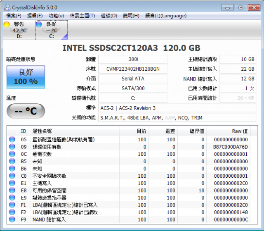Click the -- °C temperature button
Viewport: 264px width, 231px height.
26,111
